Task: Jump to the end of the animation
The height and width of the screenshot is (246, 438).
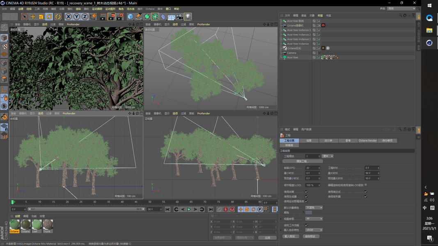Action: point(211,210)
